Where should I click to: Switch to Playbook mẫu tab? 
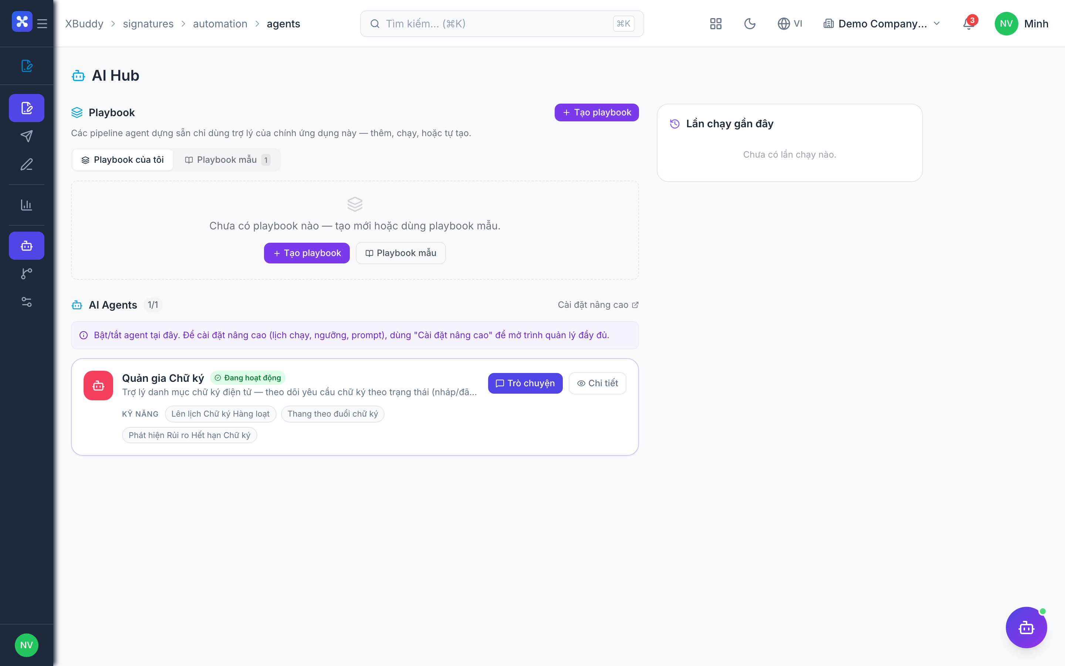(227, 160)
